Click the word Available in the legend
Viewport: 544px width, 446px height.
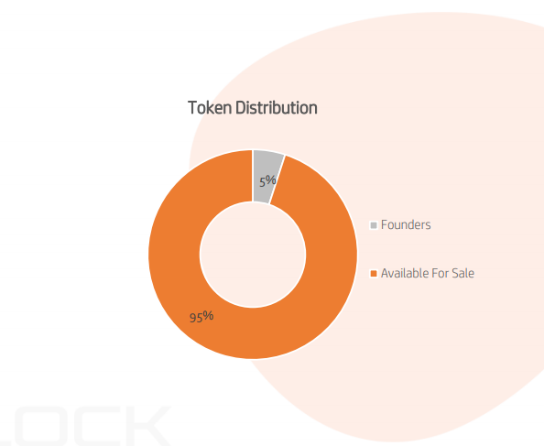click(405, 273)
